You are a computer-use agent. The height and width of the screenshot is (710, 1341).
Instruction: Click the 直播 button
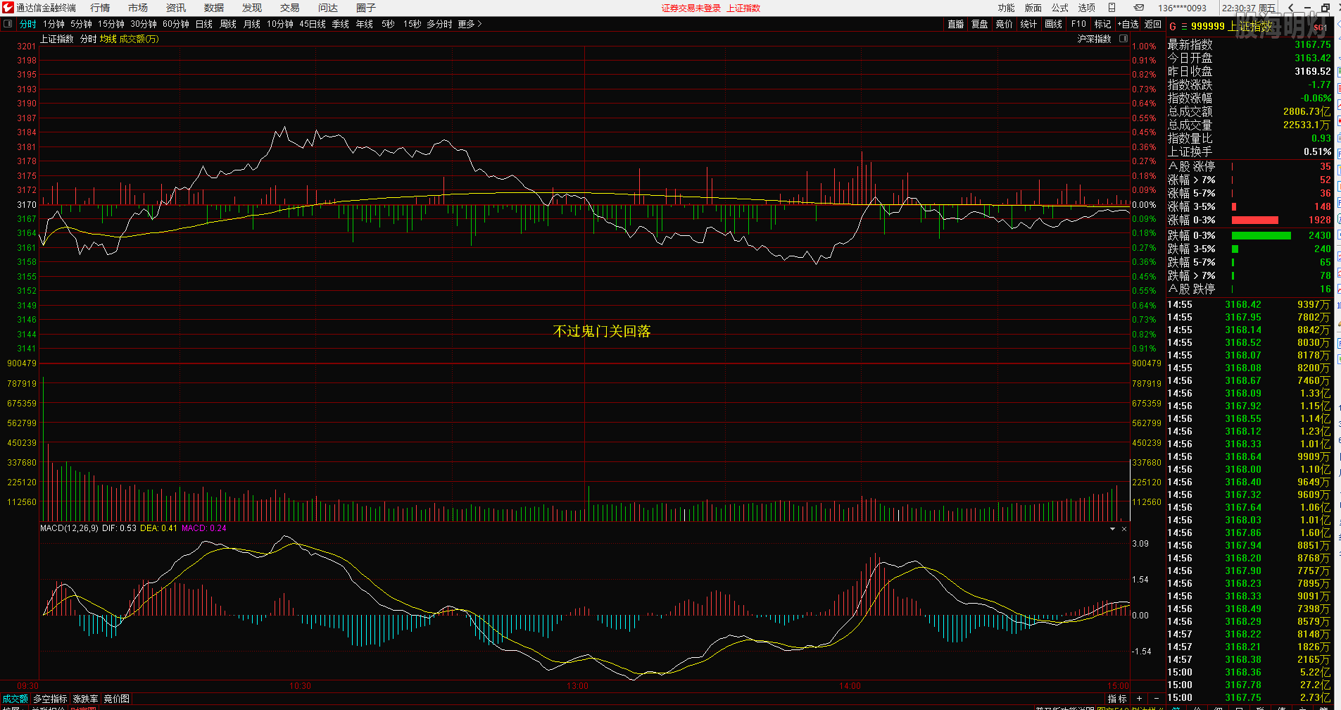956,24
